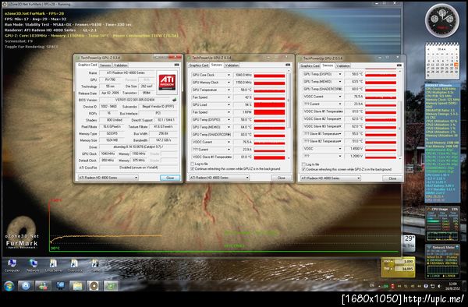Image resolution: width=468 pixels, height=307 pixels.
Task: Click the CPU Usage gadget
Action: (x=442, y=224)
